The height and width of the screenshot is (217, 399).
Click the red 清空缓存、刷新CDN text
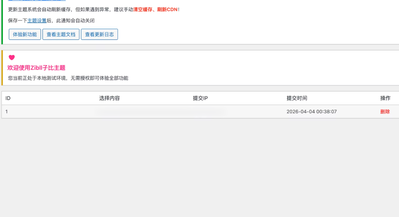155,10
